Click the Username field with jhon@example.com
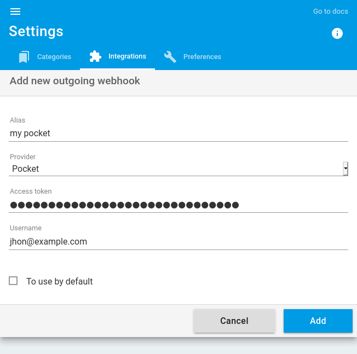Viewport: 357px width, 354px height. 178,242
